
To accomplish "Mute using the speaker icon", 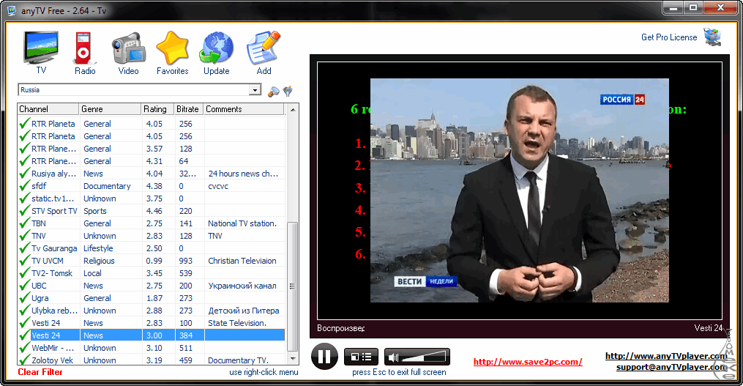I will pyautogui.click(x=393, y=357).
